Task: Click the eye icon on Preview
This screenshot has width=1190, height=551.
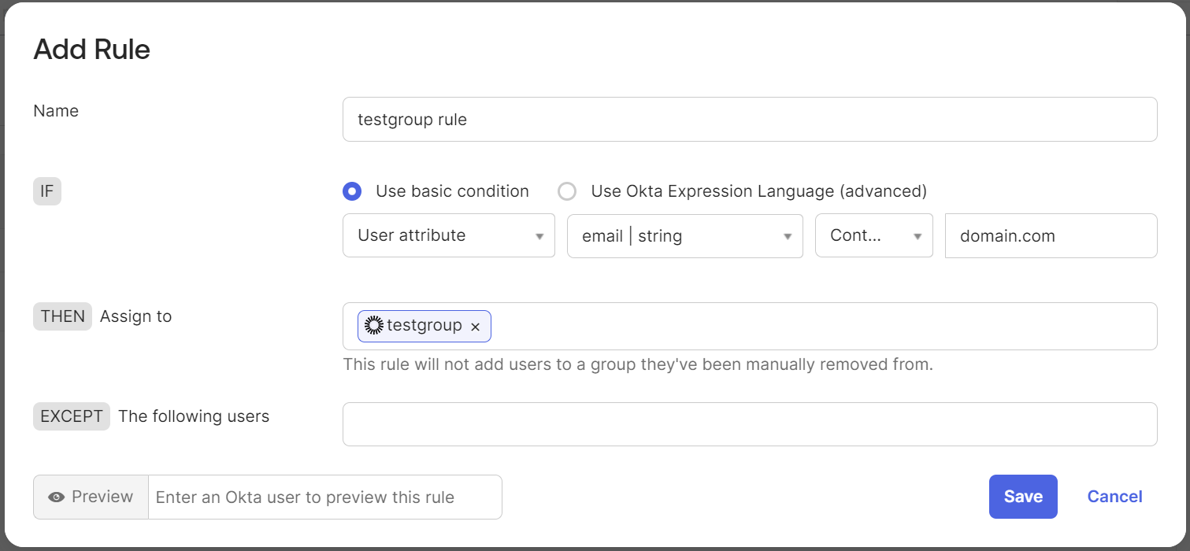Action: tap(56, 497)
